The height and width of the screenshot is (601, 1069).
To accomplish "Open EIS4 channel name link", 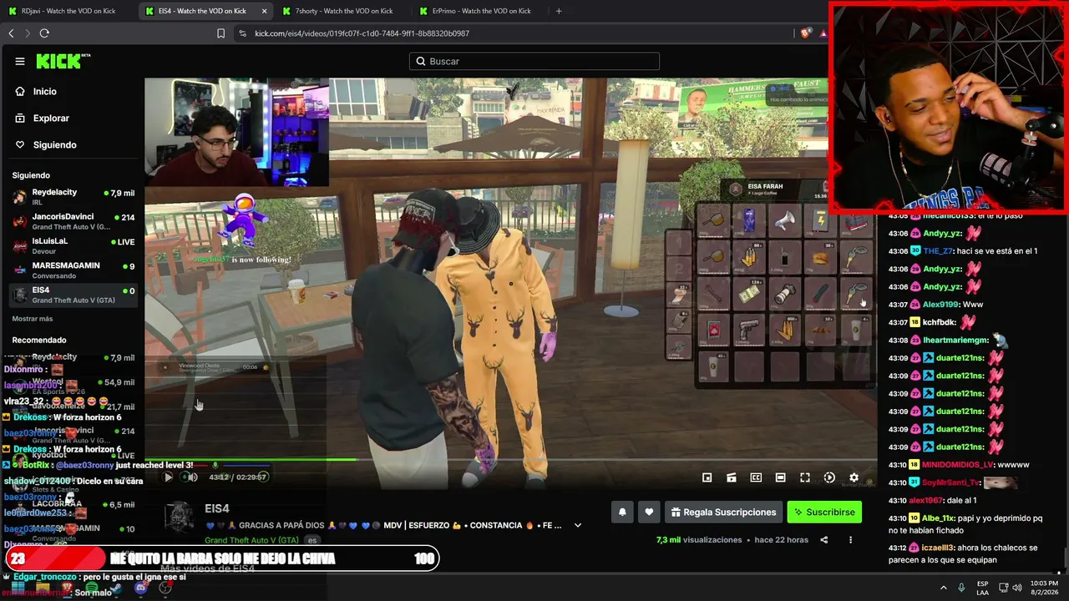I will pos(217,508).
